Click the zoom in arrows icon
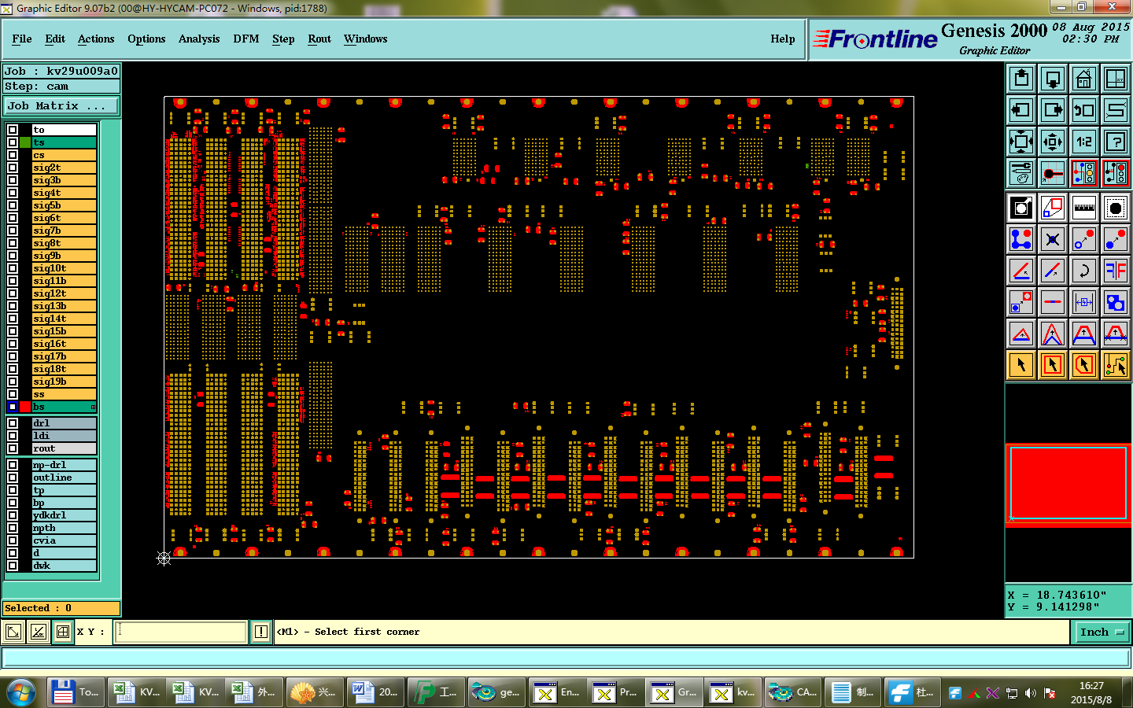 1021,142
